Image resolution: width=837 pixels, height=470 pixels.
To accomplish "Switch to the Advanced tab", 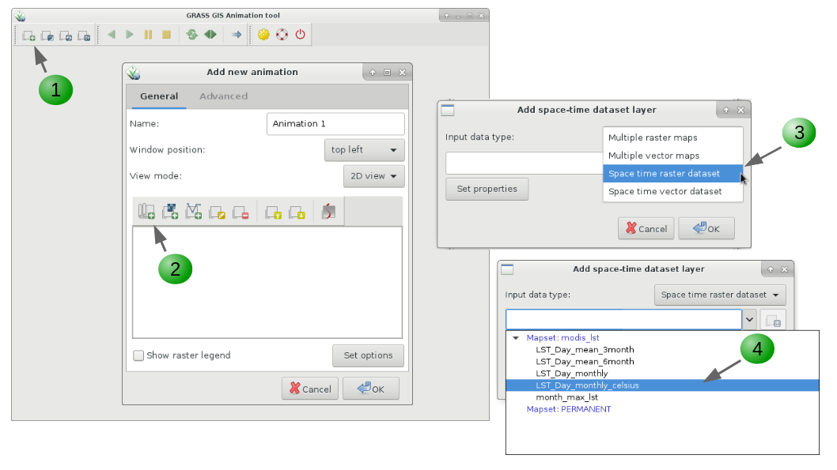I will click(x=224, y=96).
